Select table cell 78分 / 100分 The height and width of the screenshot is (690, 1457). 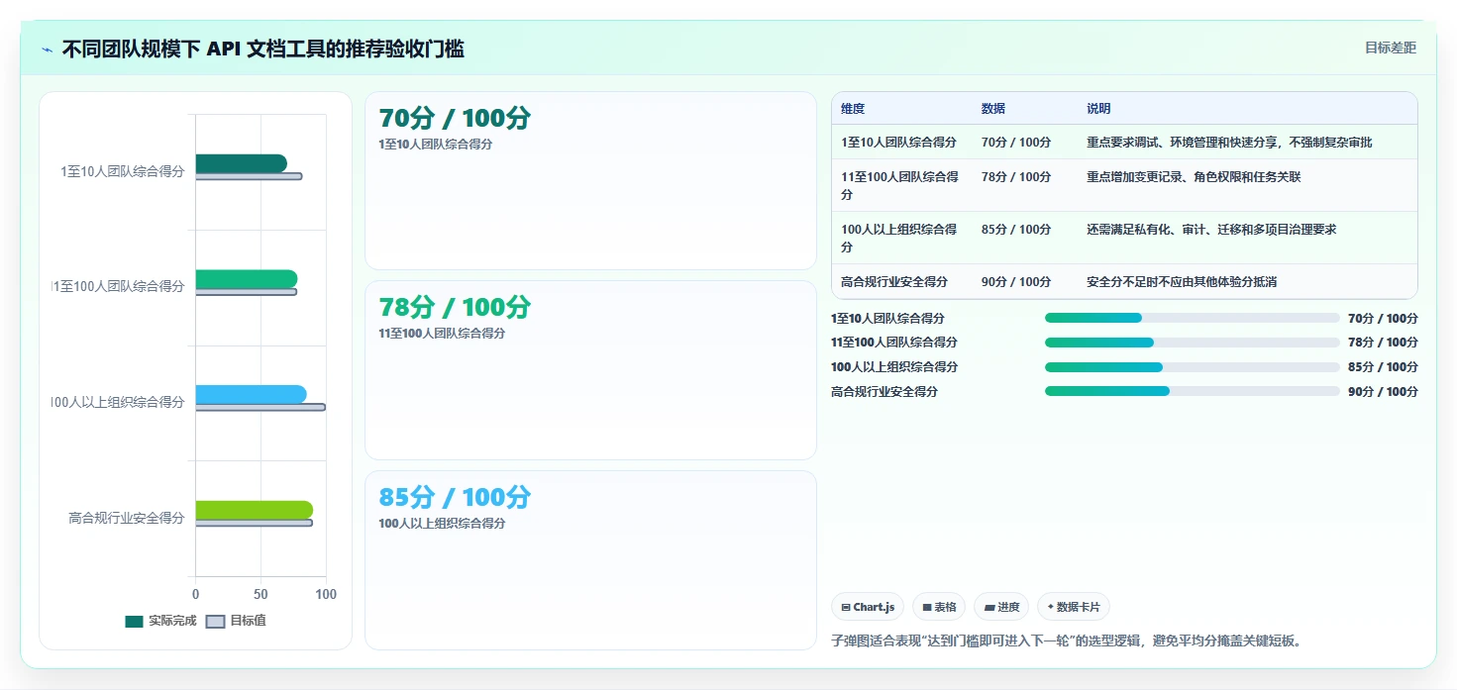pyautogui.click(x=1016, y=177)
